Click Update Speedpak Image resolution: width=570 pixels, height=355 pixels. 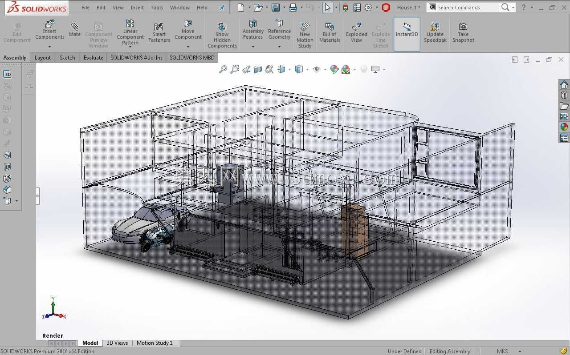point(435,32)
